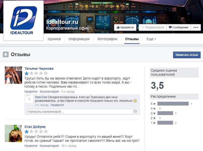Go to the Фотографии tab
The image size is (203, 151).
[107, 39]
